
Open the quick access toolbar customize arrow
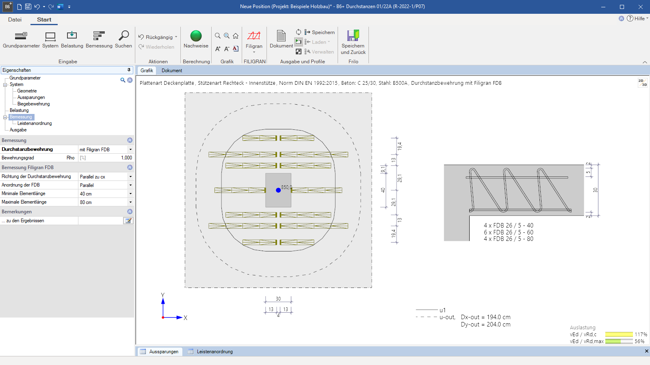click(69, 7)
